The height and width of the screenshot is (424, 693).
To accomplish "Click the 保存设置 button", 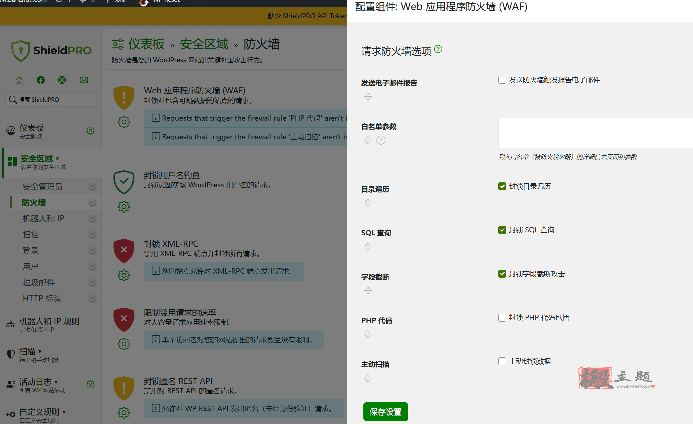I will (x=385, y=412).
